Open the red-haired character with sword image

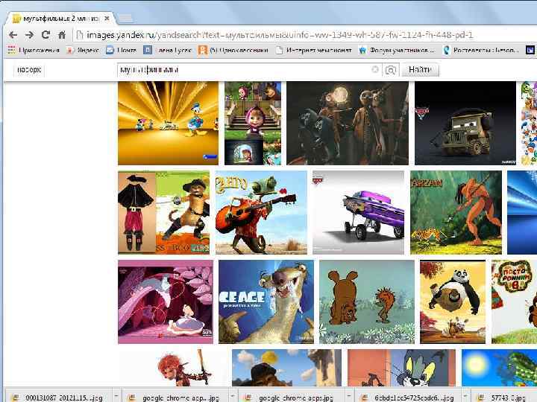172,368
